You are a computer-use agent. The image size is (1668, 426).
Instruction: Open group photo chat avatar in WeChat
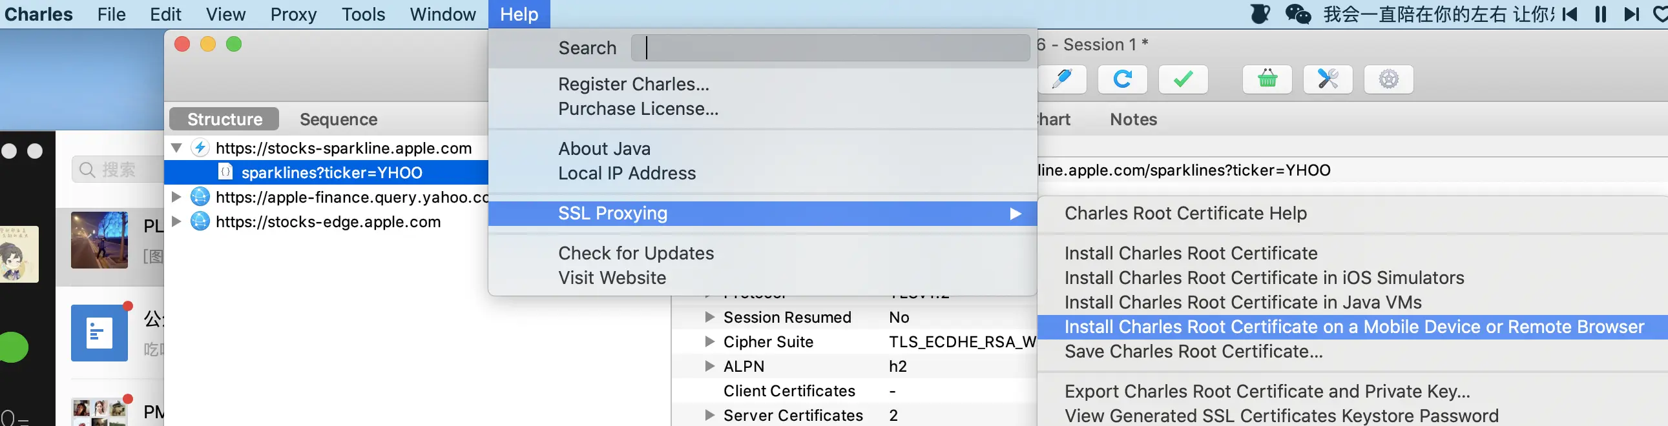pyautogui.click(x=99, y=412)
